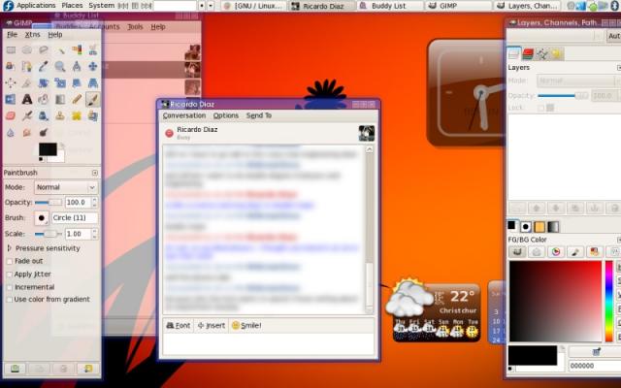Screen dimensions: 621x388
Task: Open the Places menu in top panel
Action: point(72,6)
